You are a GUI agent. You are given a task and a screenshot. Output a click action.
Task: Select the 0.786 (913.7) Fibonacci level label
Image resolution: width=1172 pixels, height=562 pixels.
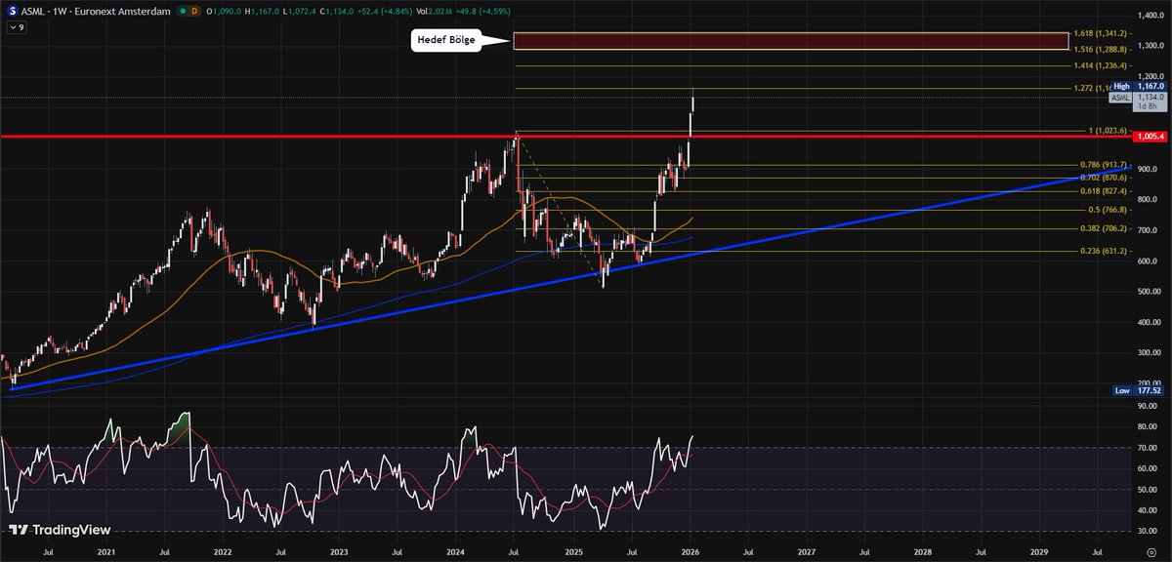1104,165
